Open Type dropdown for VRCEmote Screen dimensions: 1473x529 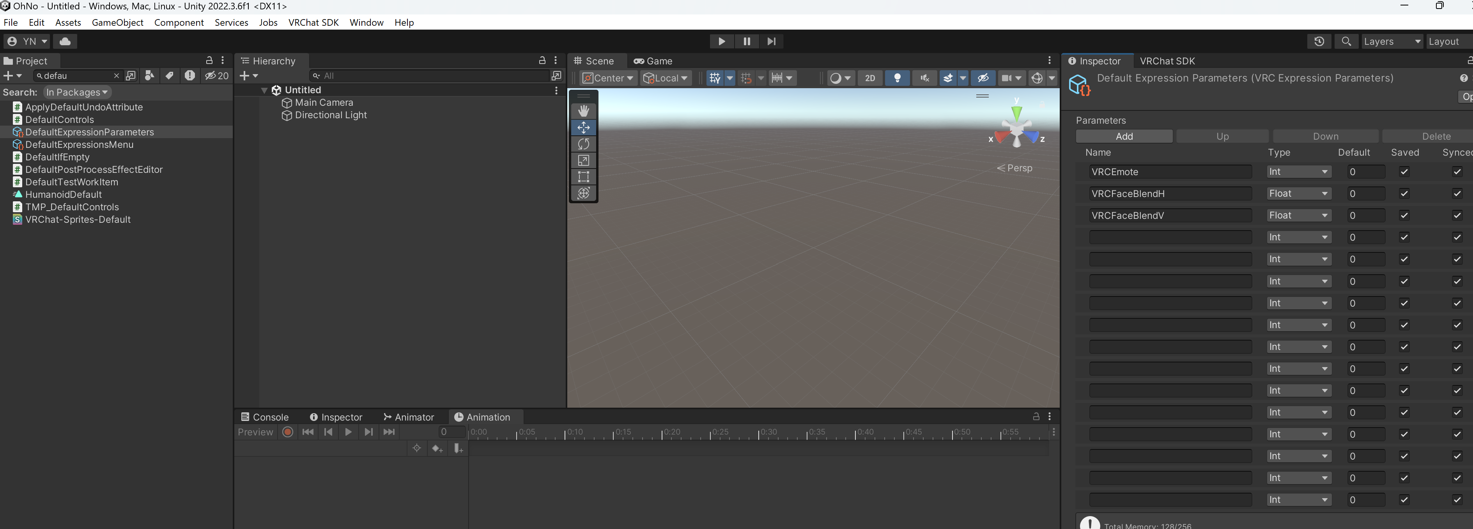coord(1299,172)
